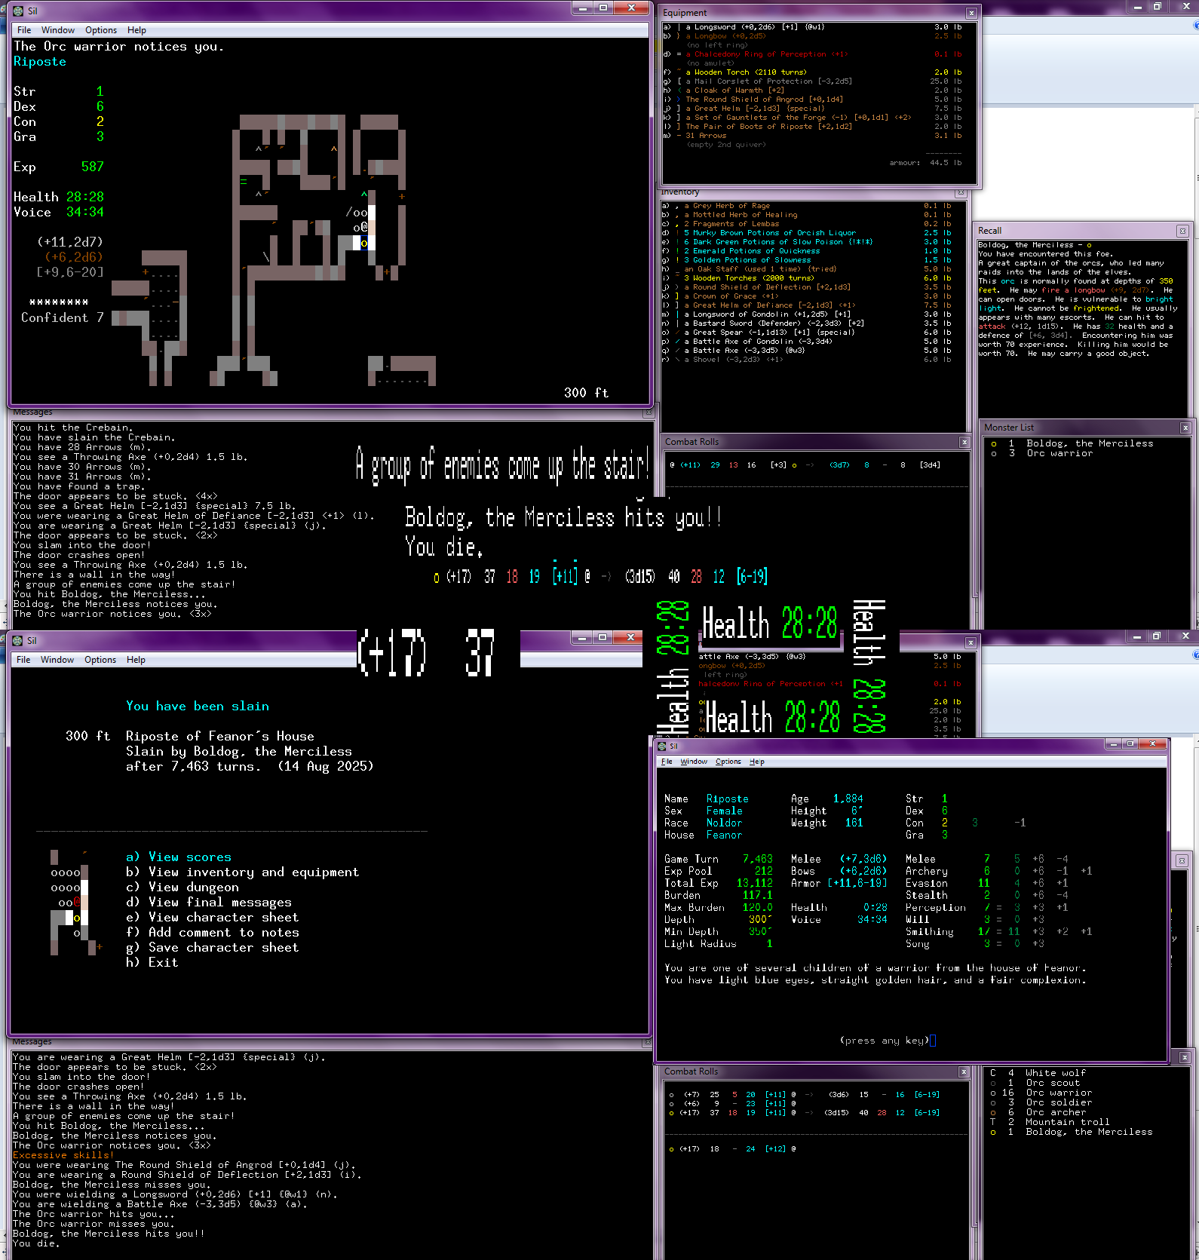Close the upper Messages panel
This screenshot has width=1199, height=1260.
[x=648, y=412]
